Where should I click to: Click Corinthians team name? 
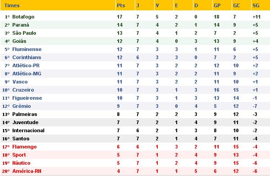pyautogui.click(x=27, y=57)
